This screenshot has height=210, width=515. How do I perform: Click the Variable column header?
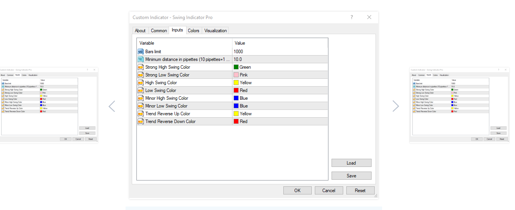[x=185, y=43]
